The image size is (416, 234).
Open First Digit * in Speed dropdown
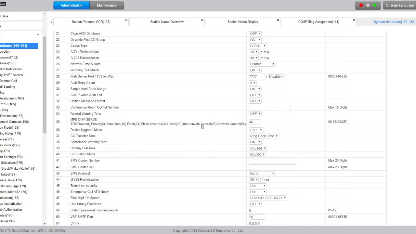[x=268, y=198]
